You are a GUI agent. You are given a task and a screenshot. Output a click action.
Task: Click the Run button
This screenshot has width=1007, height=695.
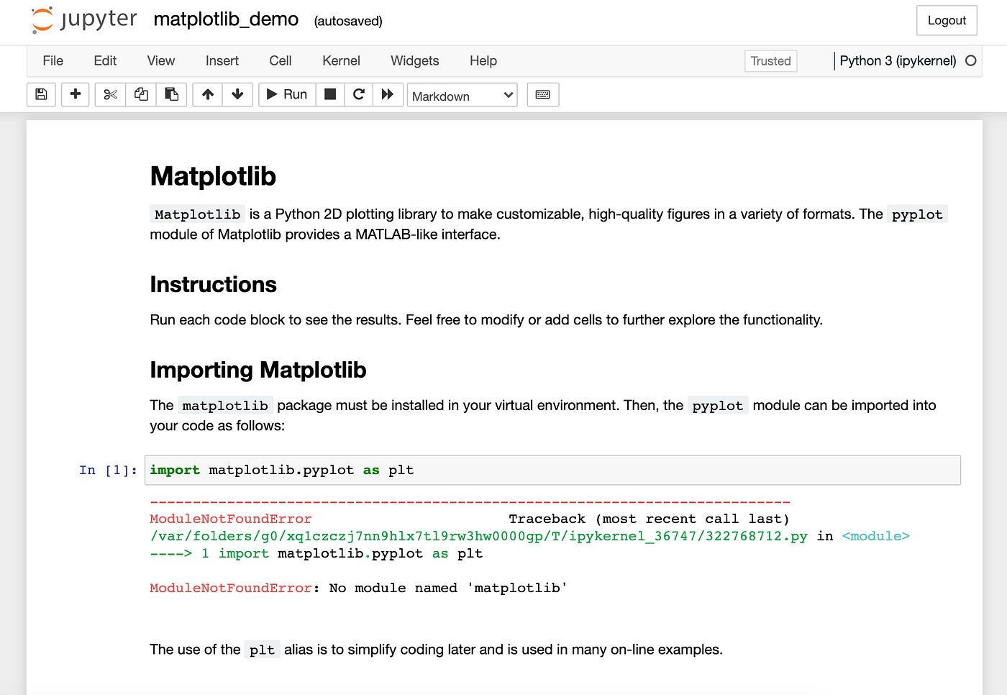pyautogui.click(x=286, y=94)
